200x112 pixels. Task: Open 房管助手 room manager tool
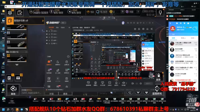58,63
